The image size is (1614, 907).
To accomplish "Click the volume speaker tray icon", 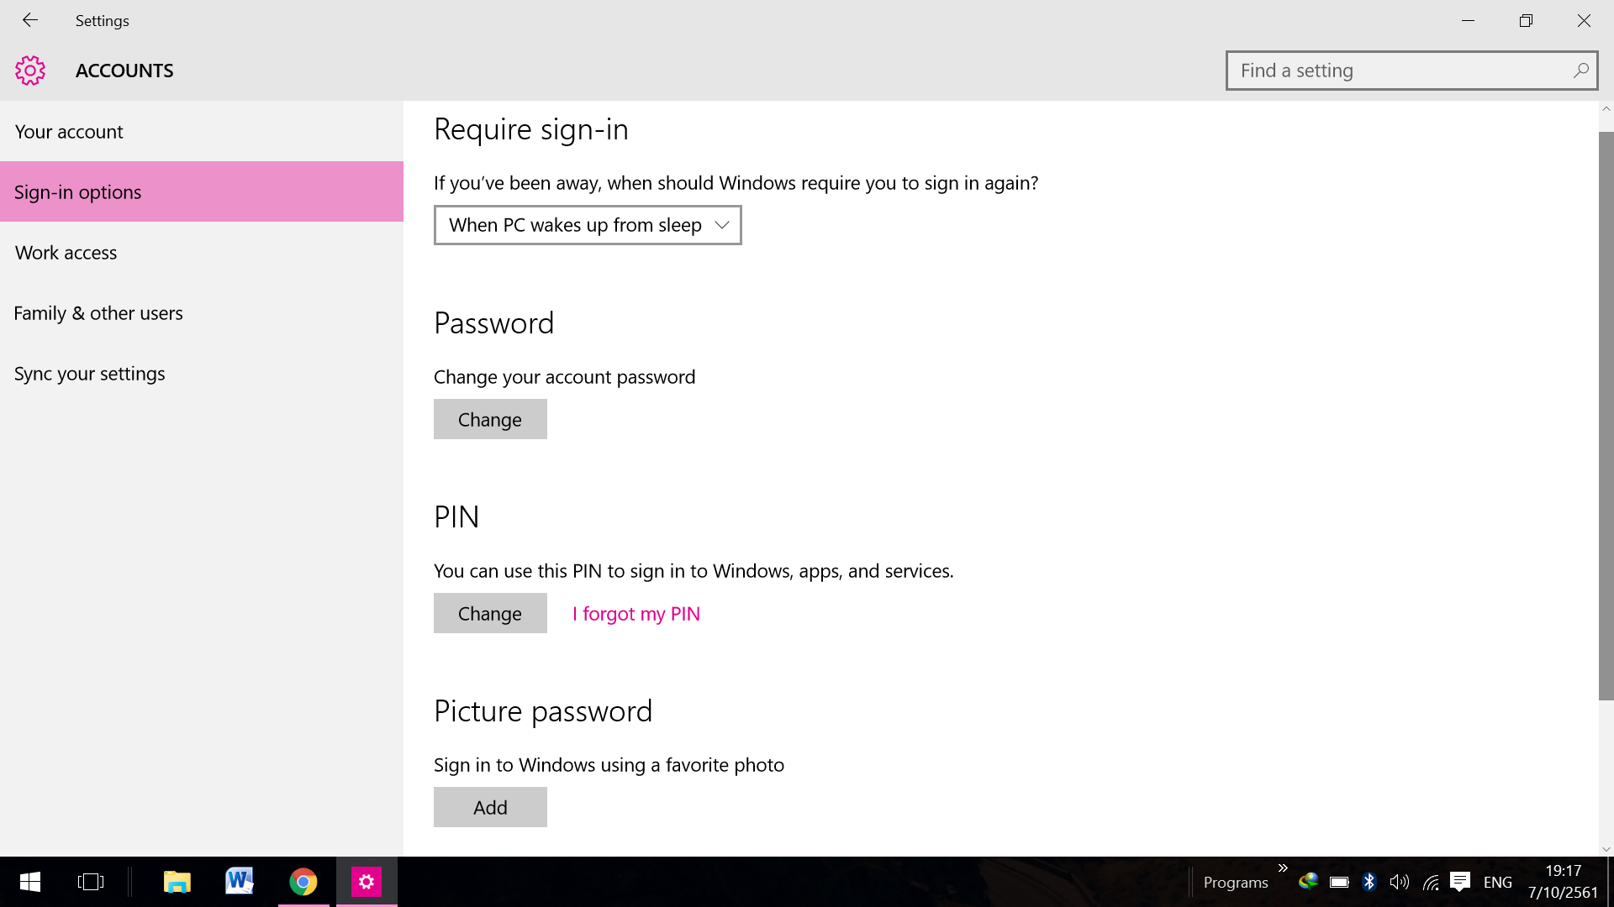I will 1399,882.
